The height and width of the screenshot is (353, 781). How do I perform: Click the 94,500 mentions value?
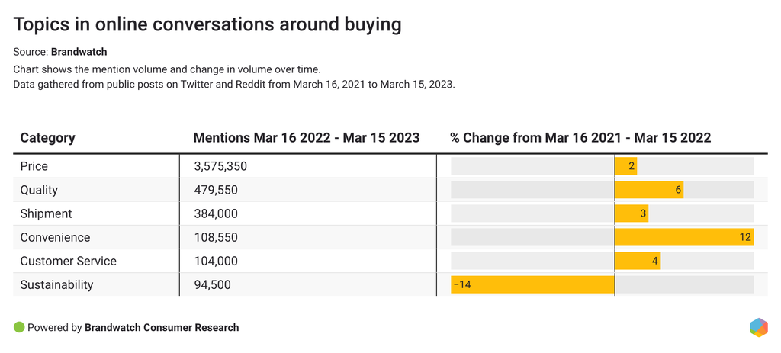[211, 284]
